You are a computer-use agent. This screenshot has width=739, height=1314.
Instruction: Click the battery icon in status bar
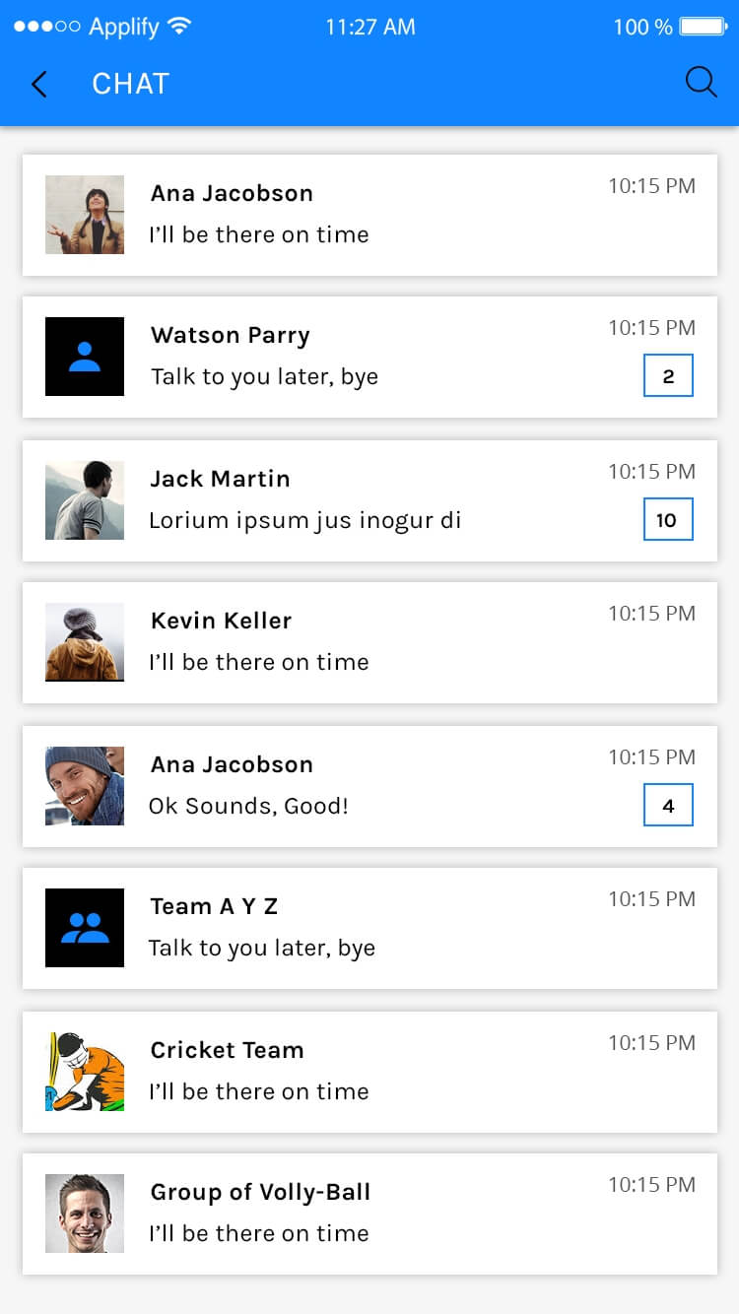click(704, 27)
